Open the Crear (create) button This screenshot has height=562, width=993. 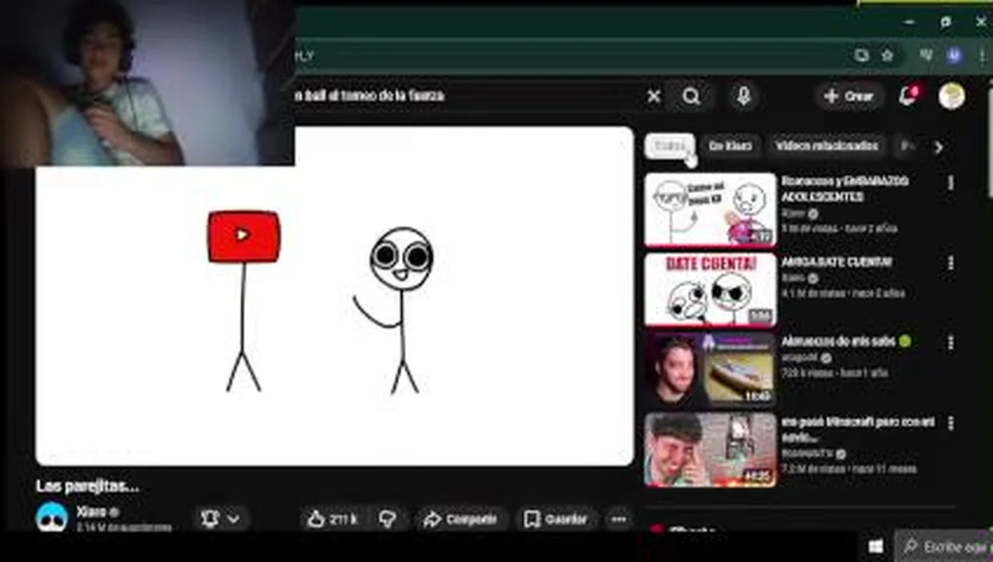[x=849, y=96]
